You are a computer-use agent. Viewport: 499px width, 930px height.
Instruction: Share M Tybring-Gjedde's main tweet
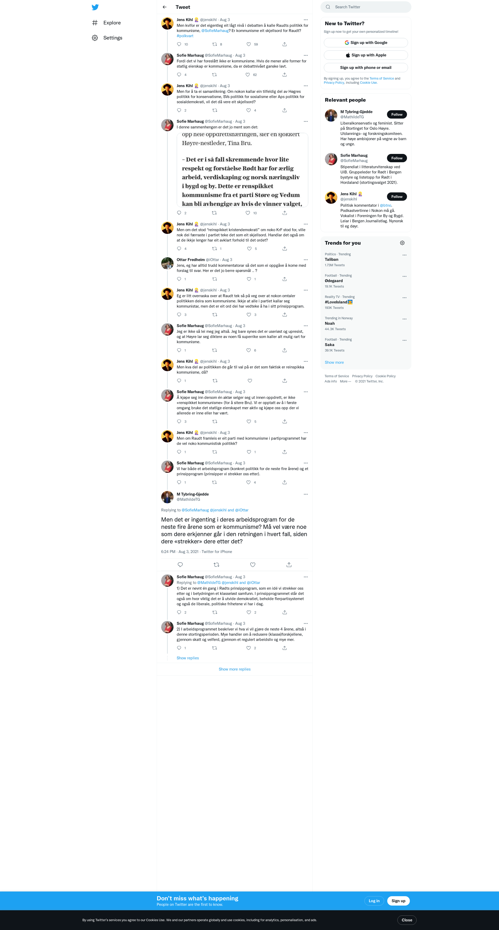(x=289, y=565)
